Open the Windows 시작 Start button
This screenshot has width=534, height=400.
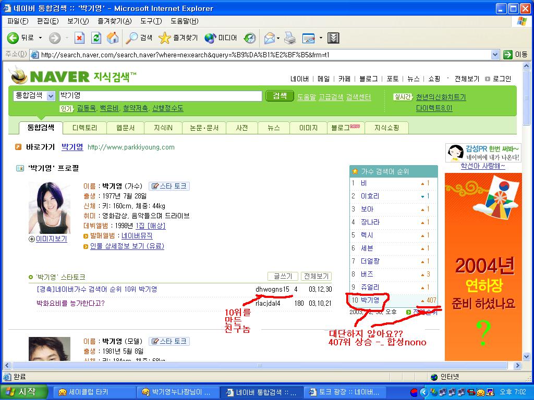[23, 392]
